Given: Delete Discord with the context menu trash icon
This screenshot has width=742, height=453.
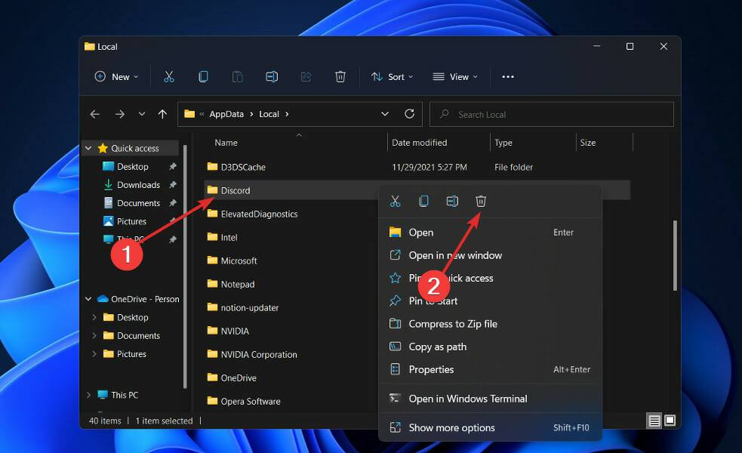Looking at the screenshot, I should point(481,201).
